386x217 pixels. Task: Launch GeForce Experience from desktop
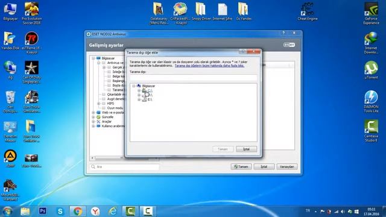pos(371,13)
